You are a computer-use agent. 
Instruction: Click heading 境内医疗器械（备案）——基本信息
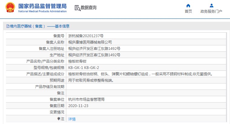40,26
